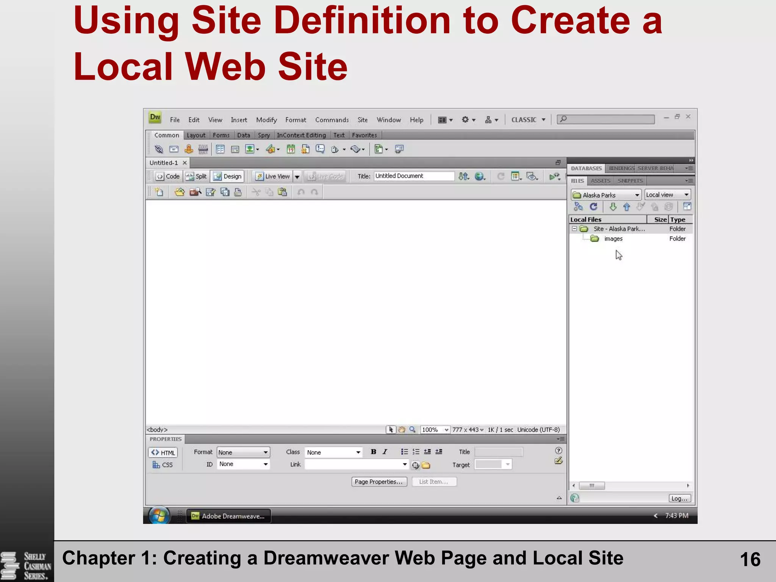Open the Class dropdown in Properties
The height and width of the screenshot is (582, 776).
(x=333, y=452)
